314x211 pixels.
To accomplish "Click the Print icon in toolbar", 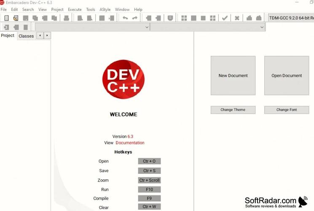I will [x=66, y=18].
